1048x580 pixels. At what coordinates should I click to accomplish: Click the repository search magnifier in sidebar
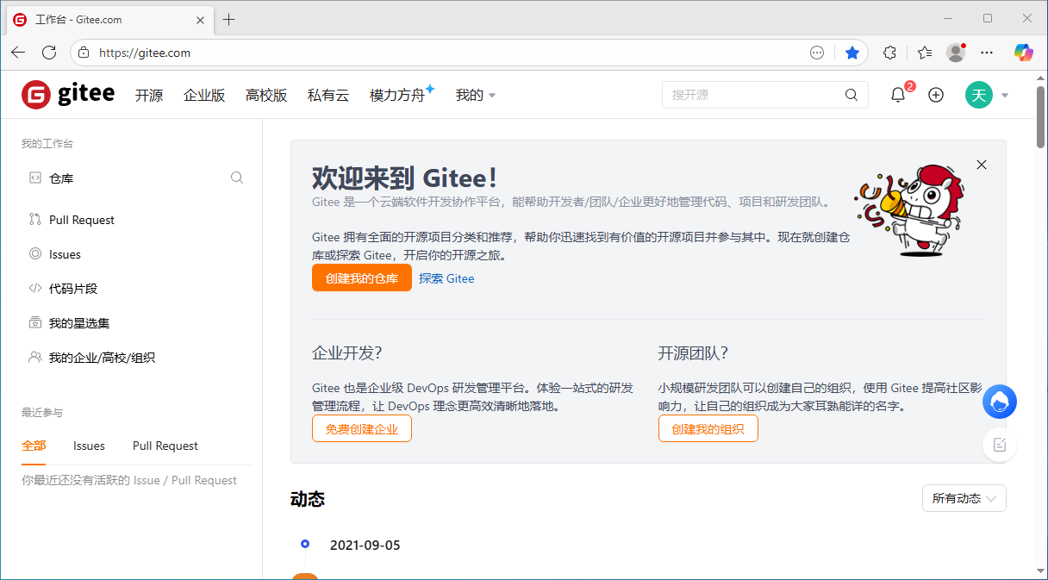coord(237,178)
